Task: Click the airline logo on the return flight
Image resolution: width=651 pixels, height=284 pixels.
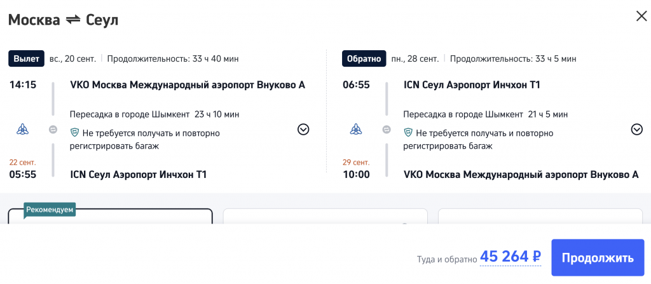Action: click(x=356, y=130)
